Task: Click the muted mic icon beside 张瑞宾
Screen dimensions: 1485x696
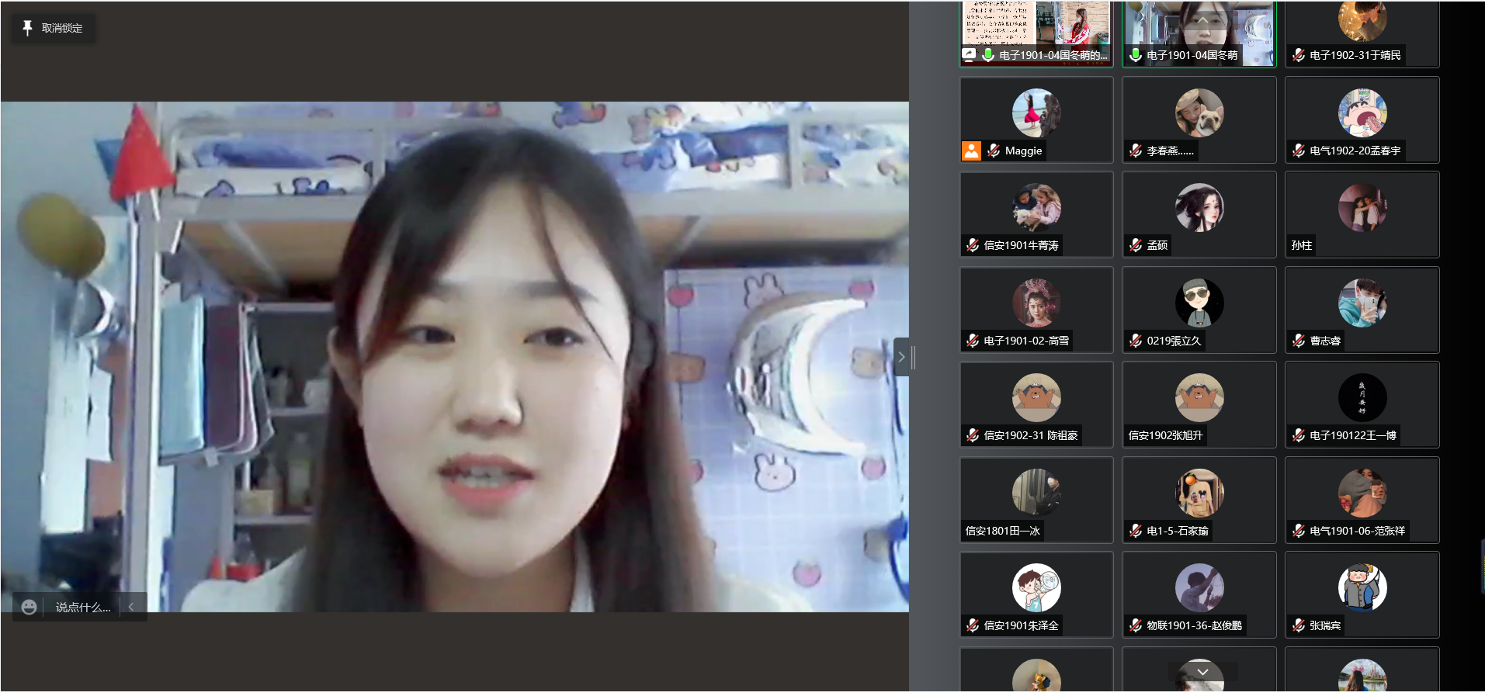Action: [1299, 625]
